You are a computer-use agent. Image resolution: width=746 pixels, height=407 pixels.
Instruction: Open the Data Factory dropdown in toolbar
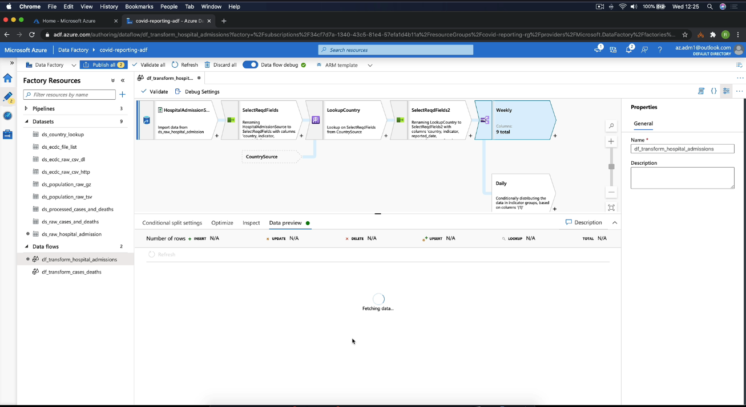(x=74, y=65)
